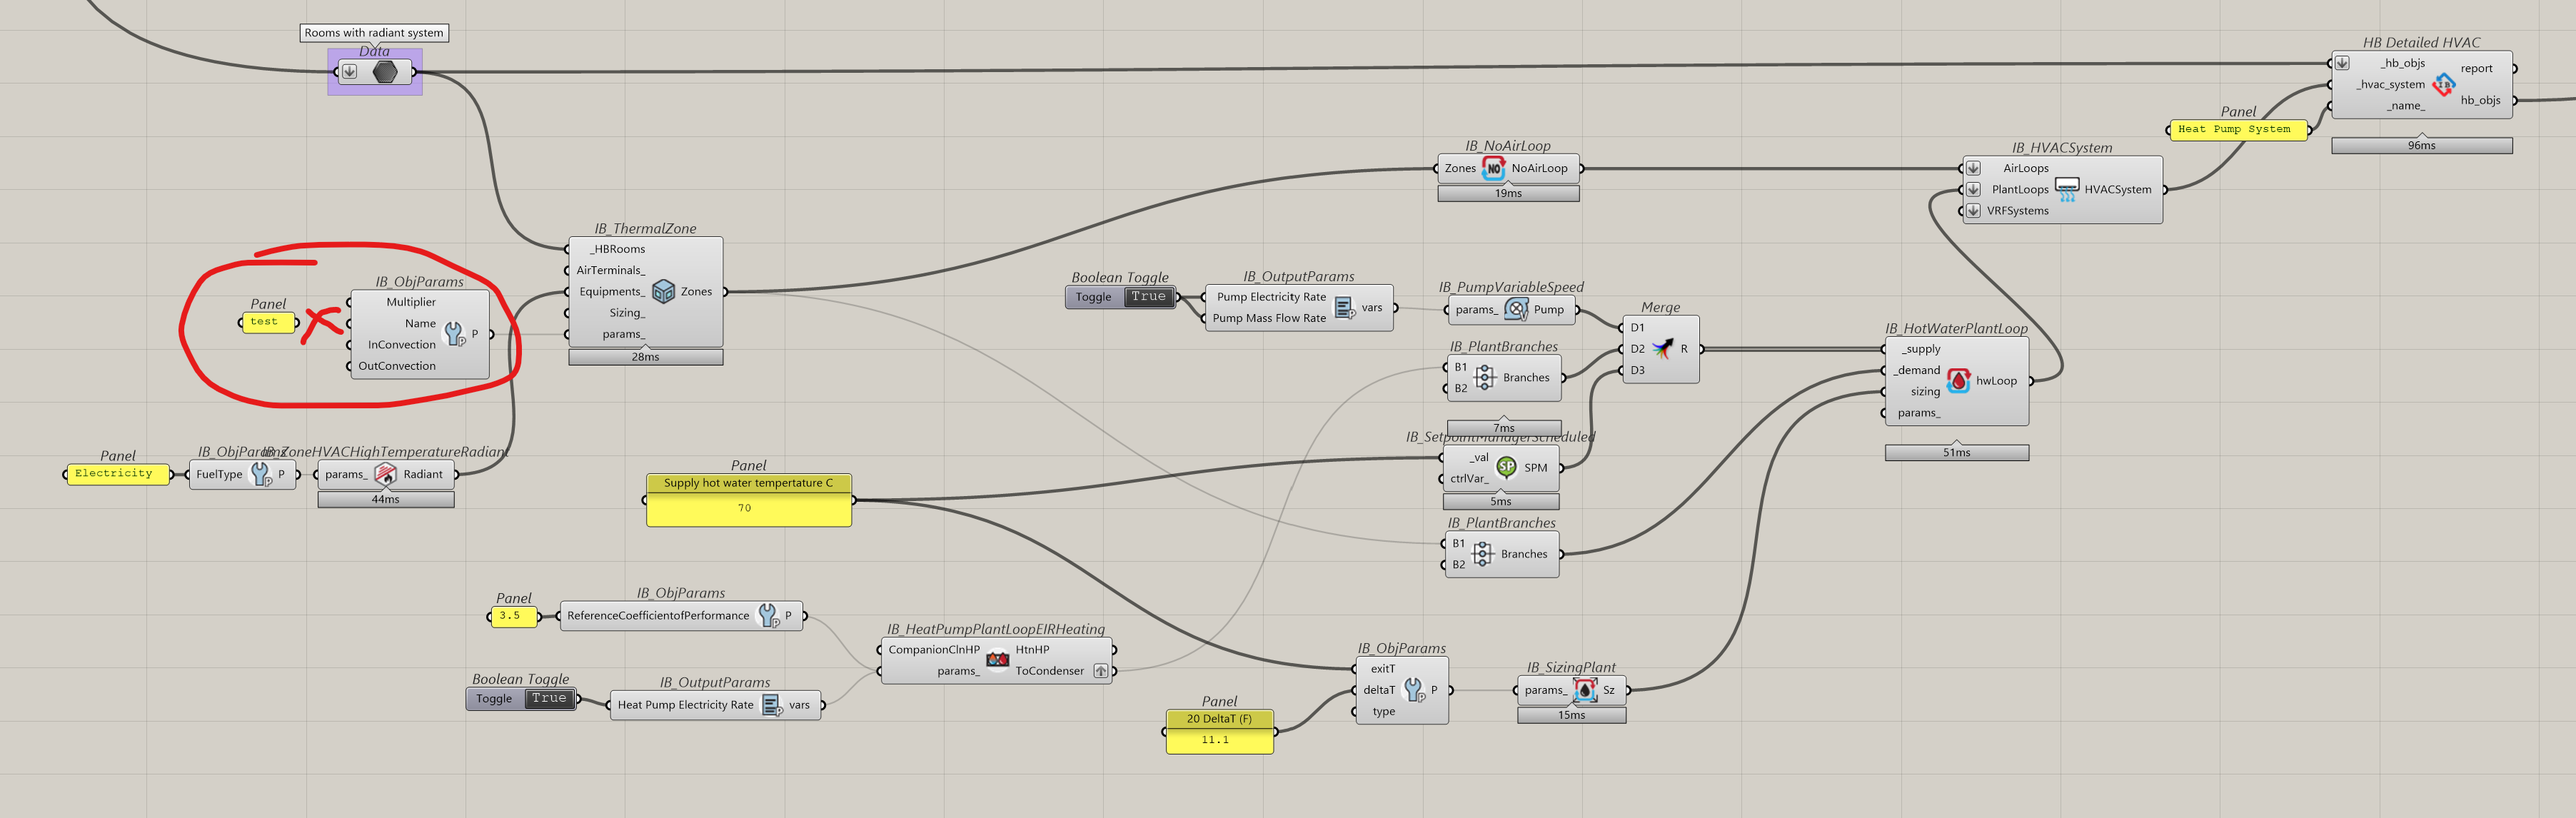Click the InConvection input label
Screen dimensions: 2576x818
tap(401, 345)
